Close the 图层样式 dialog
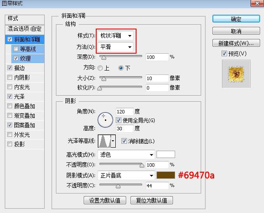 257,3
